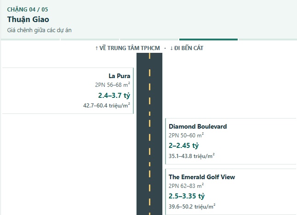Image resolution: width=297 pixels, height=215 pixels.
Task: Select the active fourth progress segment
Action: tap(209, 40)
